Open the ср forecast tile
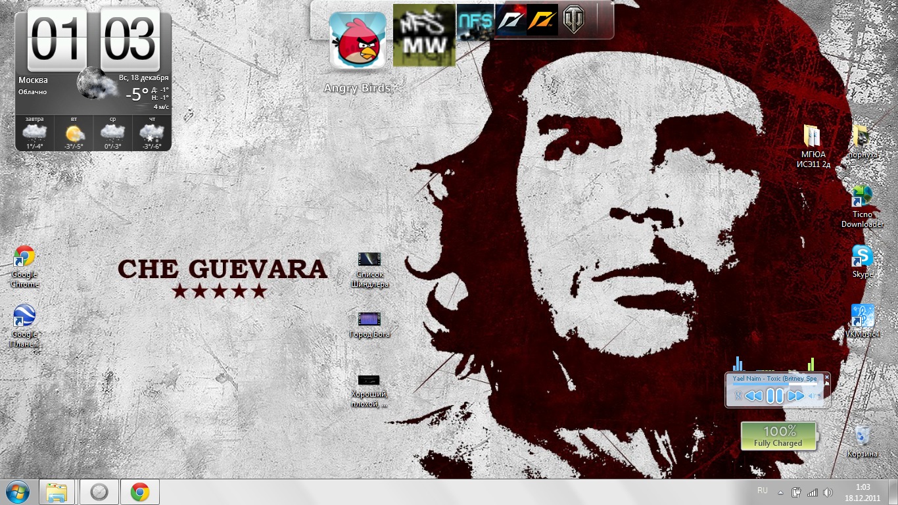Screen dimensions: 898x505 112,132
